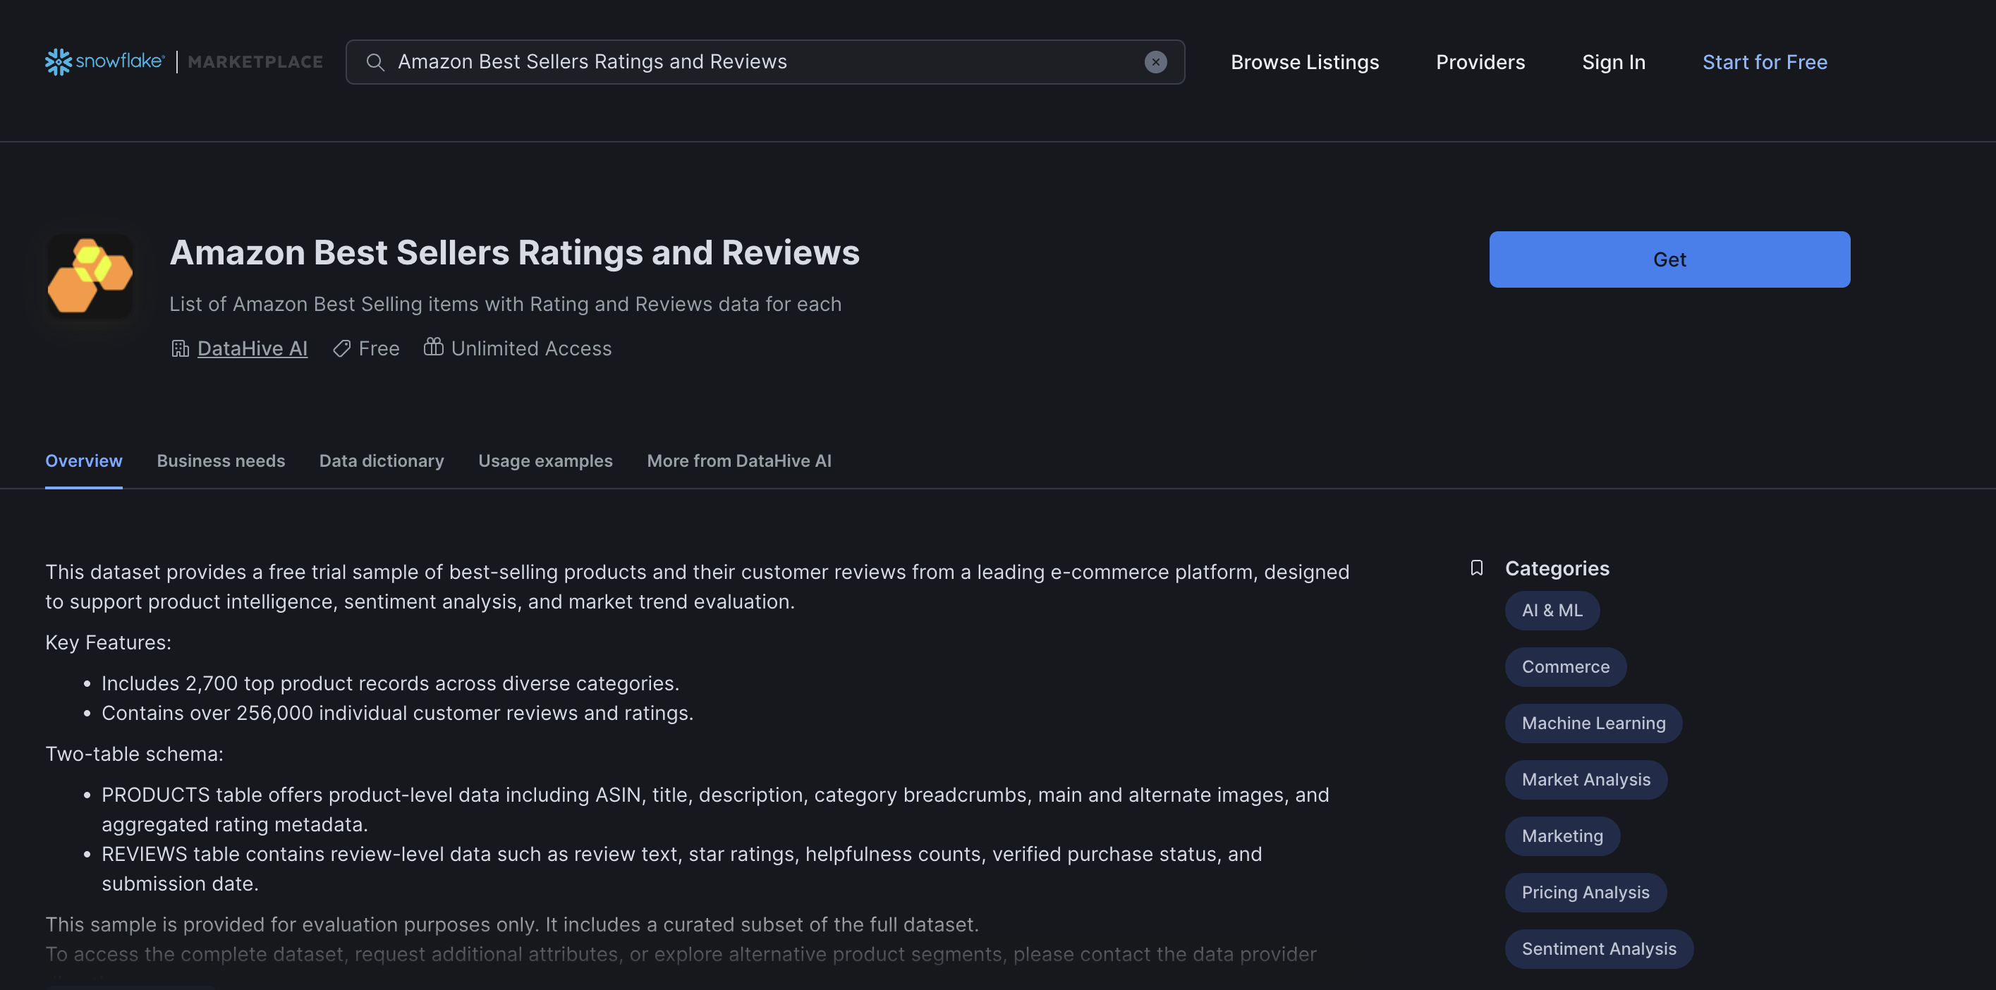Click the bullet 'Contains over 256,000 individual customer reviews'
The height and width of the screenshot is (990, 1996).
396,713
